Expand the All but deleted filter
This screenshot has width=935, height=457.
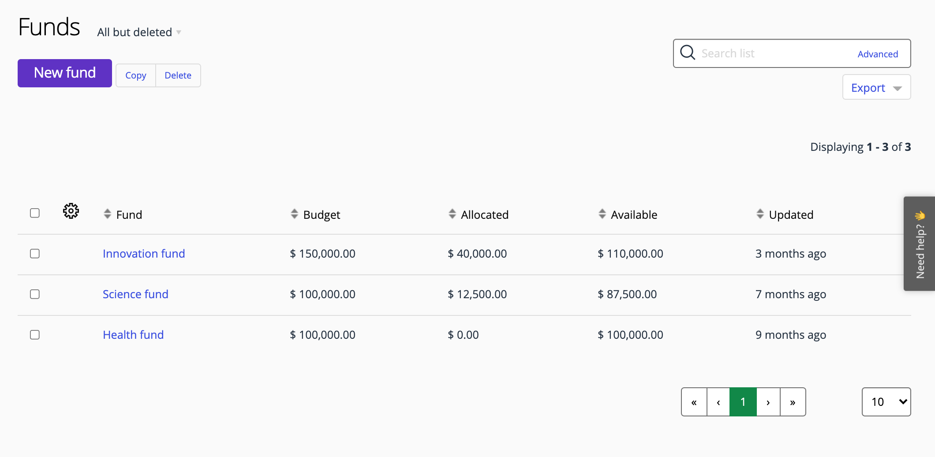tap(139, 32)
